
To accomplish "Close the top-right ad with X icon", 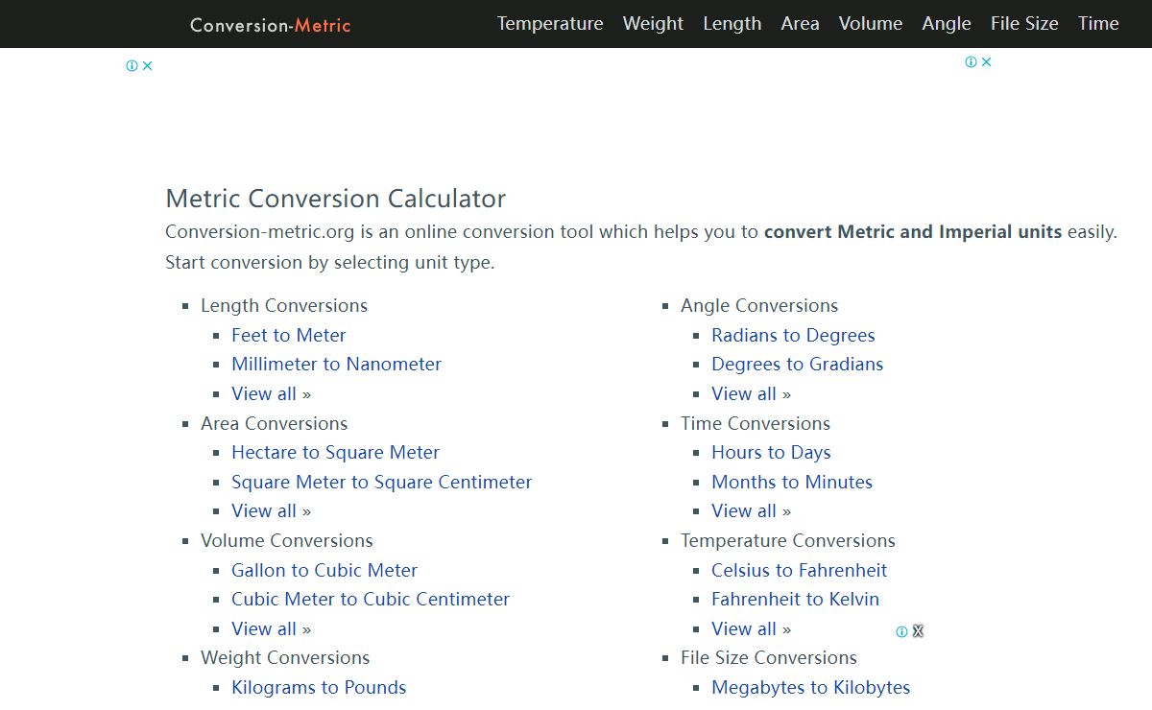I will [x=986, y=62].
